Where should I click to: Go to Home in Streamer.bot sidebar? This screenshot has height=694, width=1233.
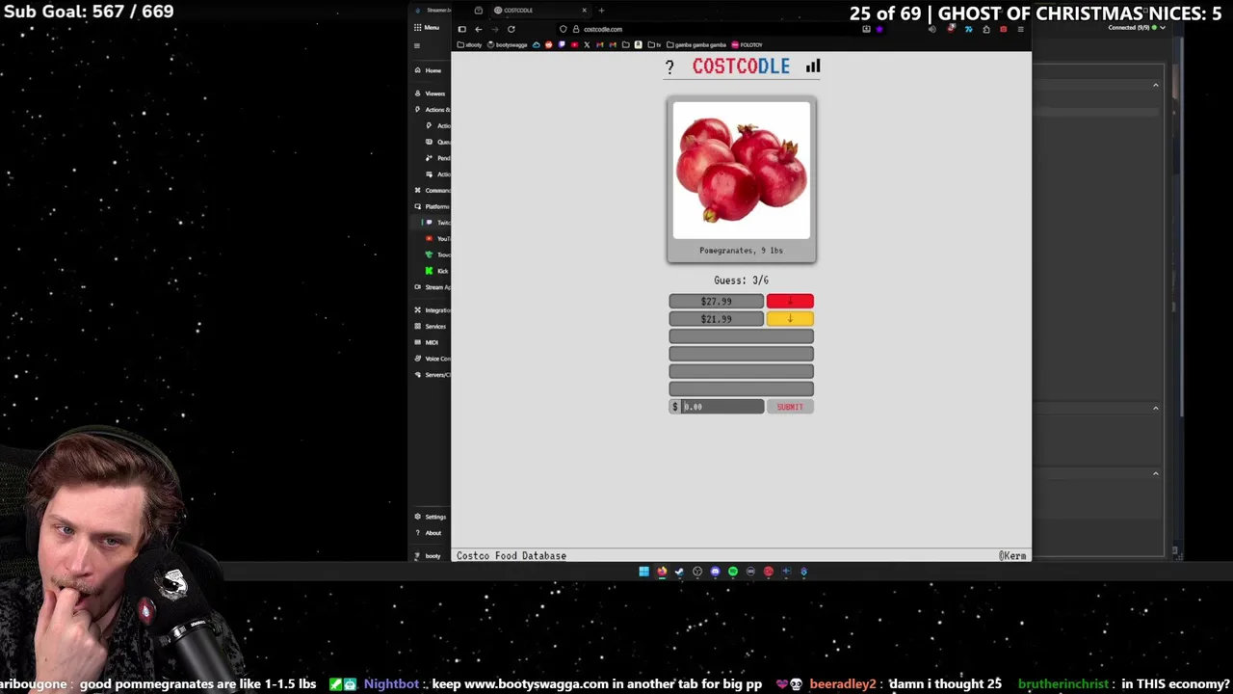click(x=428, y=70)
